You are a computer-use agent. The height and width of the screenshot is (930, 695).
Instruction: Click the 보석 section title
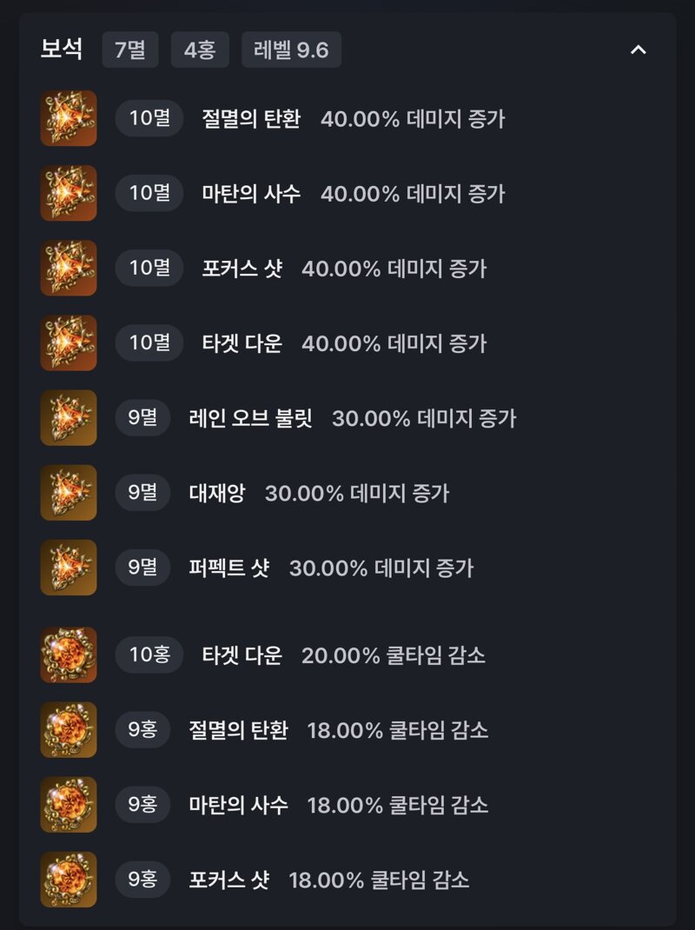[62, 50]
